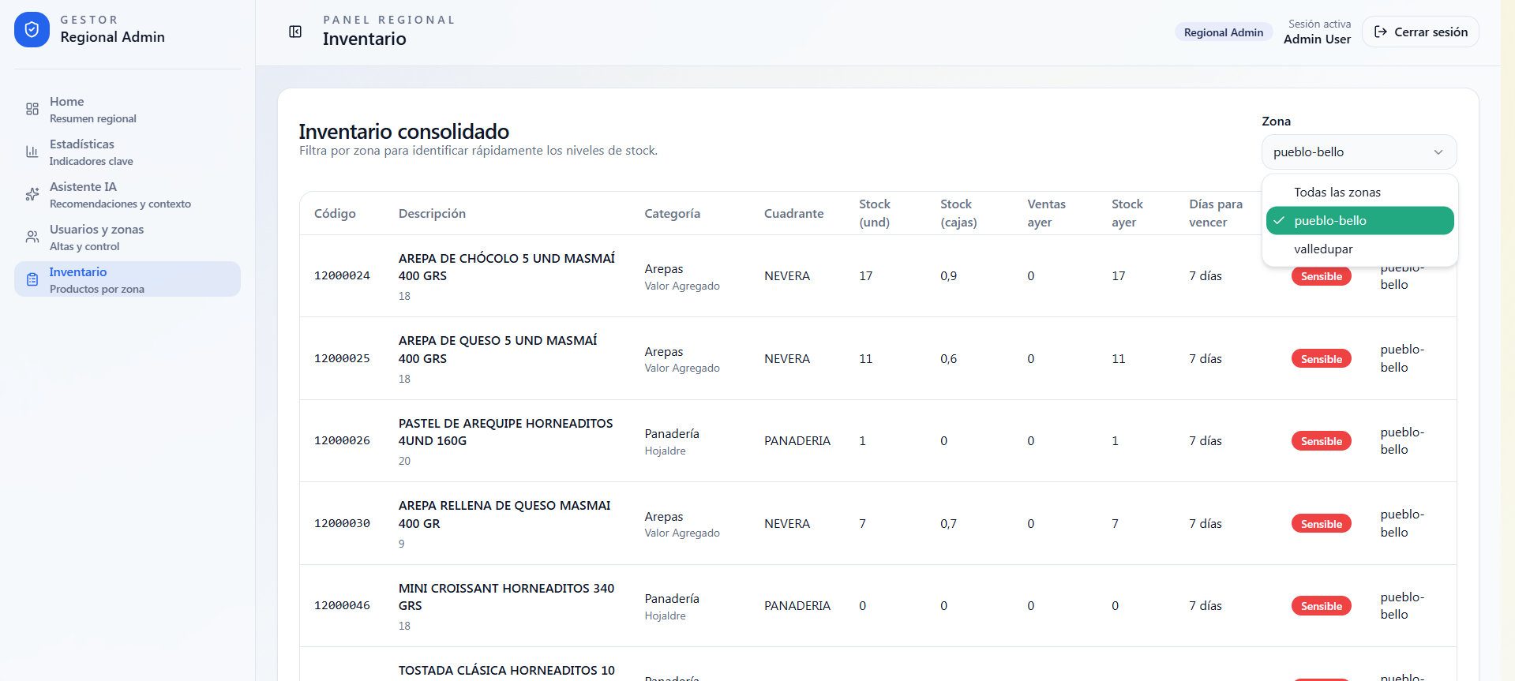Click the Regional Admin badge
The height and width of the screenshot is (681, 1515).
[x=1223, y=32]
